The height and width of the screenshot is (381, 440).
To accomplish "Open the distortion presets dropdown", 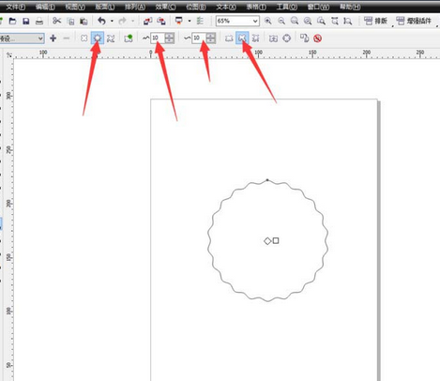I will pos(22,38).
